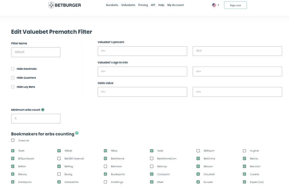Uncheck the Cloudbet bookmaker
Viewport: 289px width, 187px height.
click(198, 174)
